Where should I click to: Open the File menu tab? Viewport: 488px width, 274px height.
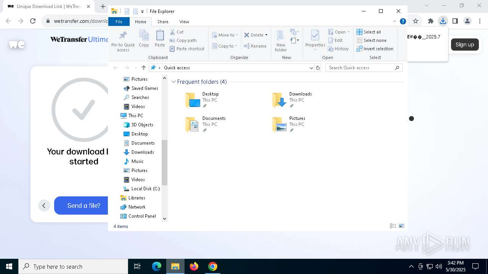pyautogui.click(x=119, y=22)
